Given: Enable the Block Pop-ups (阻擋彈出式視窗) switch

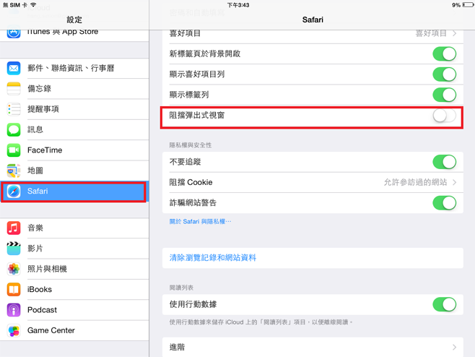Looking at the screenshot, I should click(444, 116).
